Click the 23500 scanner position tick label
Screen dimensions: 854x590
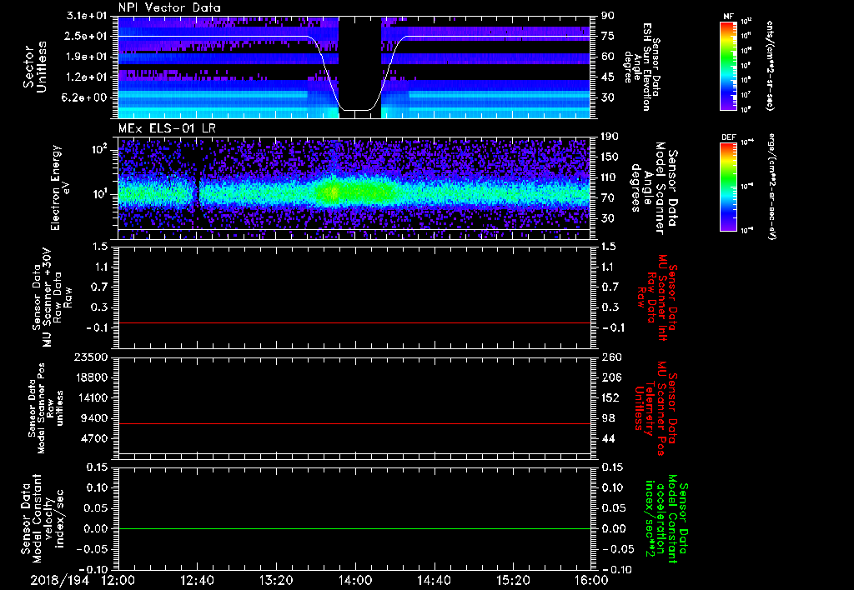pos(92,357)
